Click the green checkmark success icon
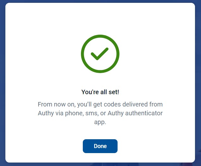 point(100,54)
